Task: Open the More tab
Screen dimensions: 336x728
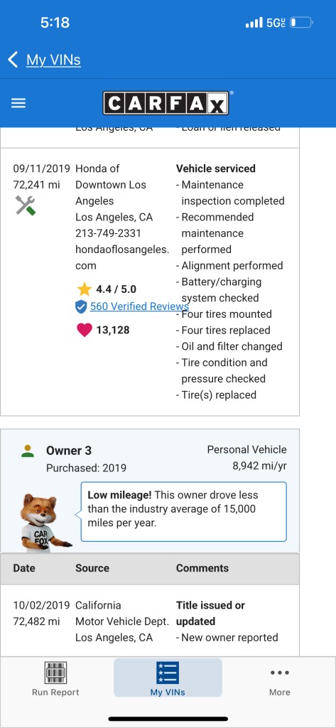Action: pos(280,679)
